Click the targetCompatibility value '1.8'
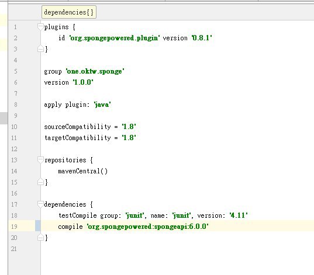This screenshot has height=275, width=314. coord(129,138)
